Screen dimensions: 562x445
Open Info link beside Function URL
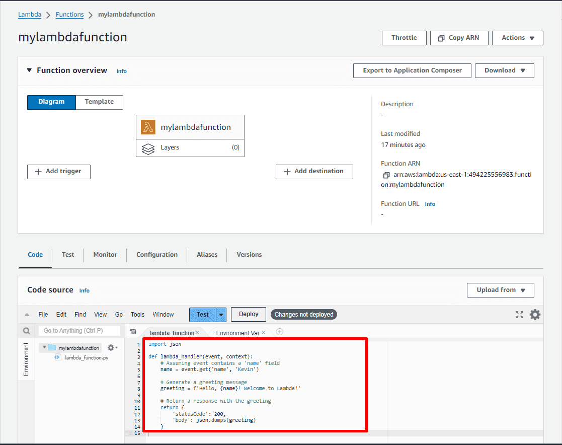pyautogui.click(x=430, y=204)
